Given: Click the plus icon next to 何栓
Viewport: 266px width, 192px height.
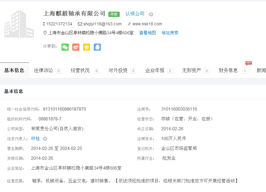Looking at the screenshot, I should pos(45,139).
